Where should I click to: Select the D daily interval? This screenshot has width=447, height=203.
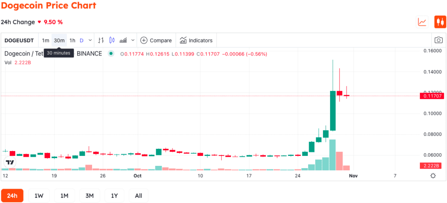(82, 40)
